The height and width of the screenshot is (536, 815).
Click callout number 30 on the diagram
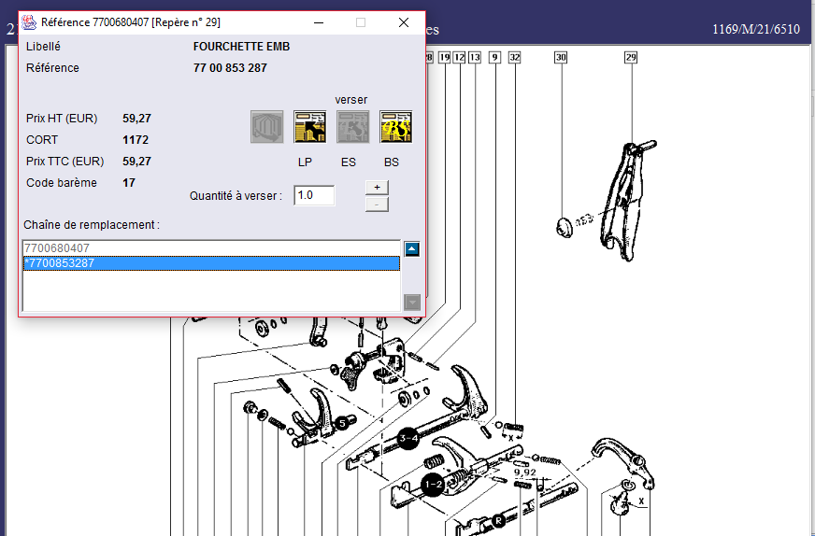click(x=561, y=58)
